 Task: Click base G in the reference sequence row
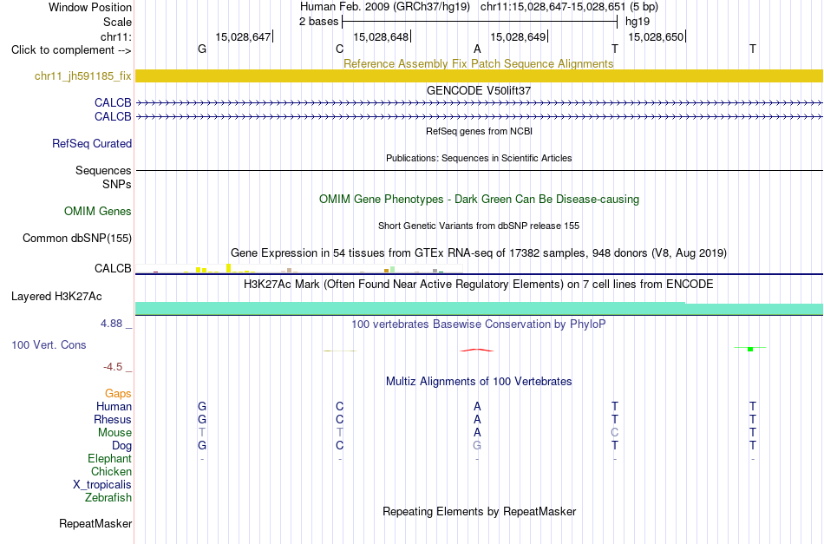(x=202, y=49)
